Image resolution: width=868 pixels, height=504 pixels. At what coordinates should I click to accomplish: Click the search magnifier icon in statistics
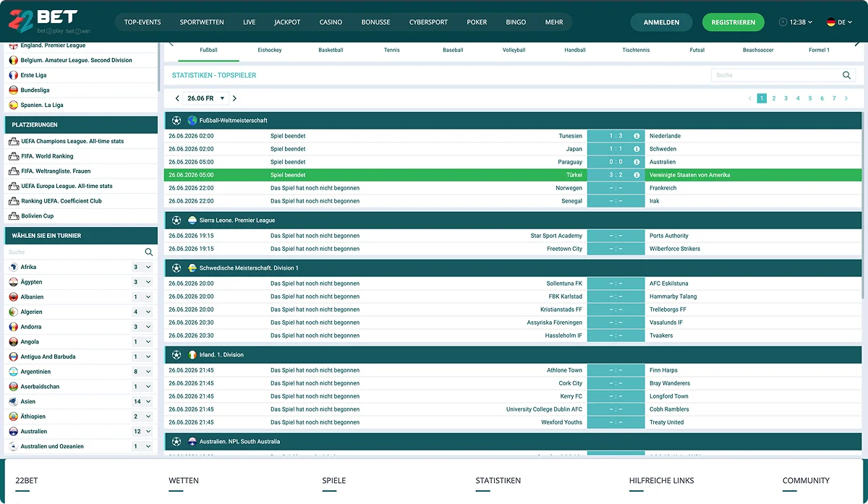coord(846,75)
